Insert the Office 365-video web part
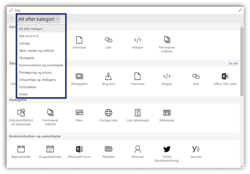 [x=225, y=79]
